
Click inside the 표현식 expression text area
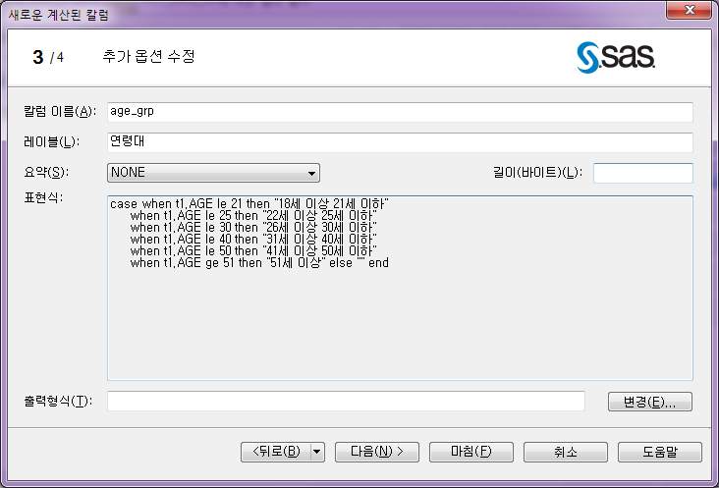pos(400,289)
